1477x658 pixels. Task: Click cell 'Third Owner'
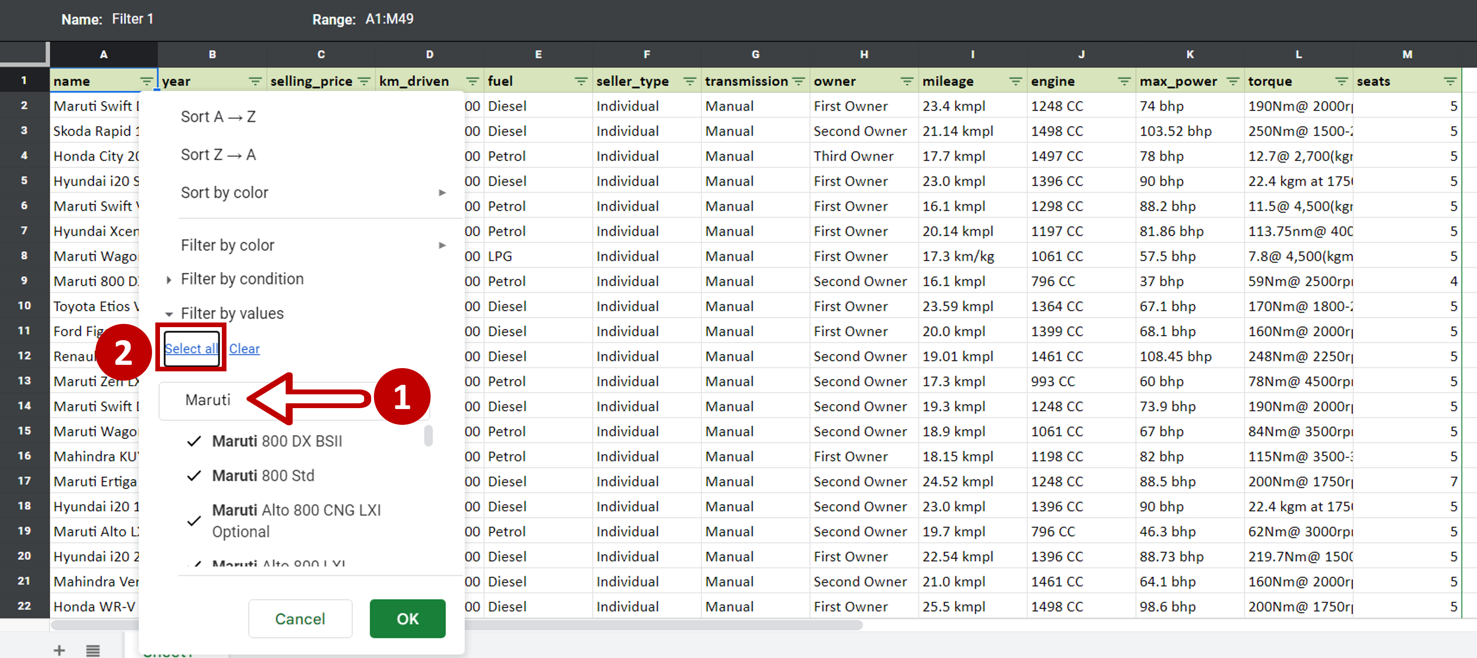point(864,156)
